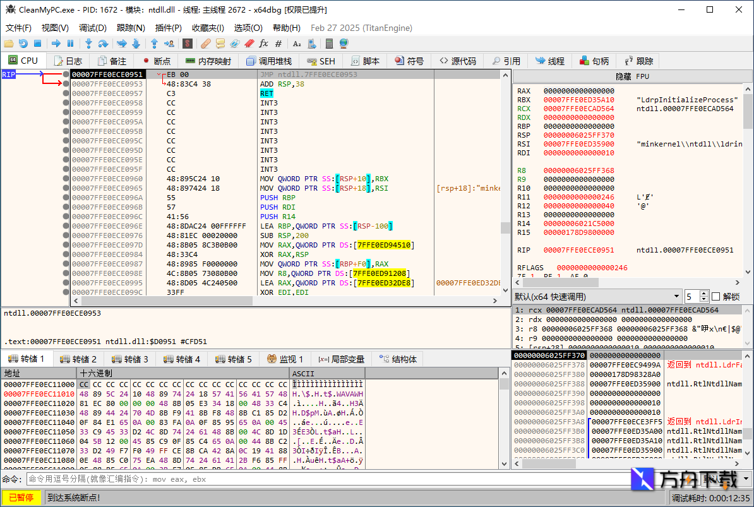Open the 调试 menu
The height and width of the screenshot is (507, 754).
tap(92, 28)
